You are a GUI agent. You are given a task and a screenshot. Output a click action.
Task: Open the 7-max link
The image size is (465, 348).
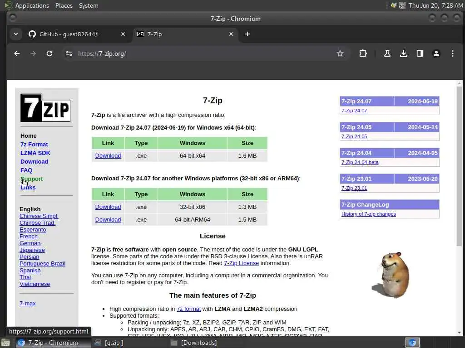click(x=28, y=303)
